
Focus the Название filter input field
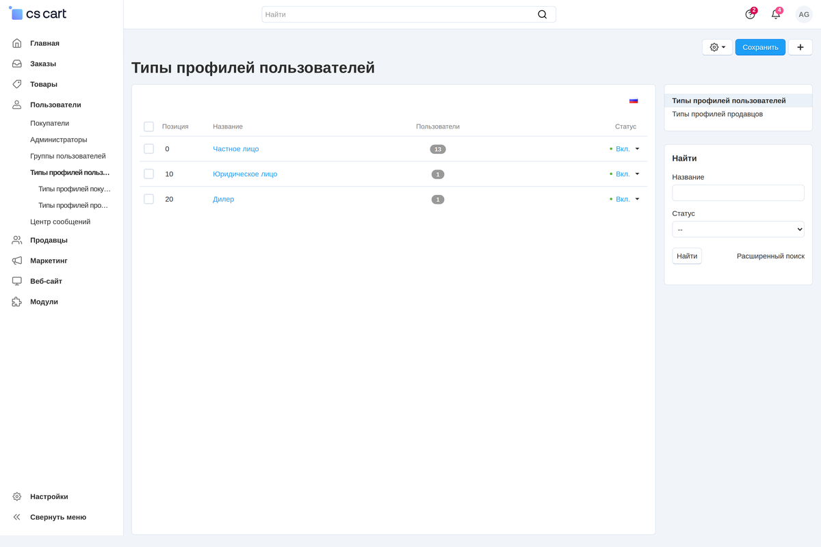(x=738, y=193)
